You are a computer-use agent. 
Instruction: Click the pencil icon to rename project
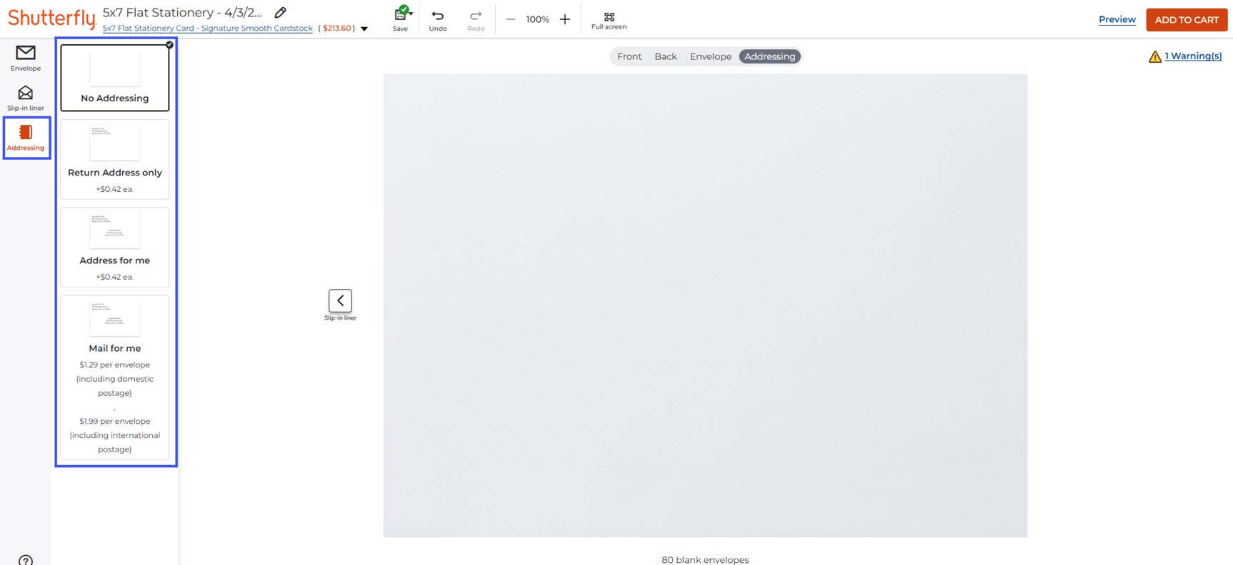tap(280, 12)
